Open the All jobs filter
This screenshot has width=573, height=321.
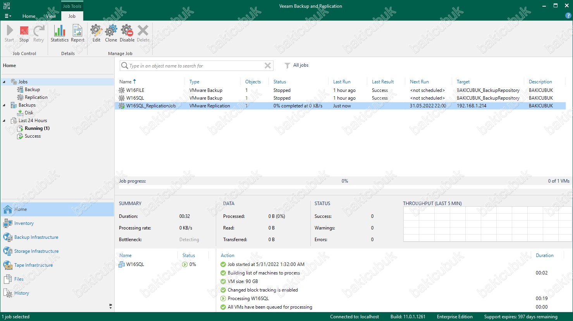tap(297, 65)
